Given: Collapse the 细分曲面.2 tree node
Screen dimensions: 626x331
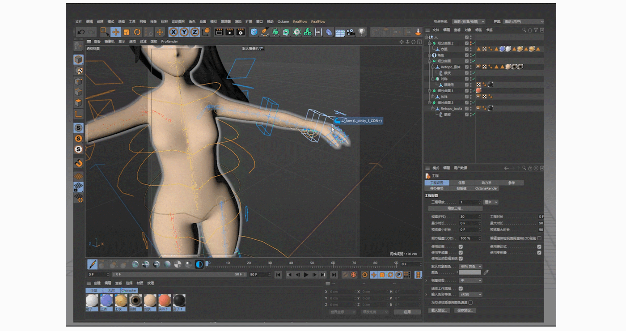Looking at the screenshot, I should 429,43.
